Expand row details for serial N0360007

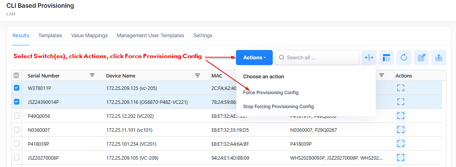coord(401,130)
